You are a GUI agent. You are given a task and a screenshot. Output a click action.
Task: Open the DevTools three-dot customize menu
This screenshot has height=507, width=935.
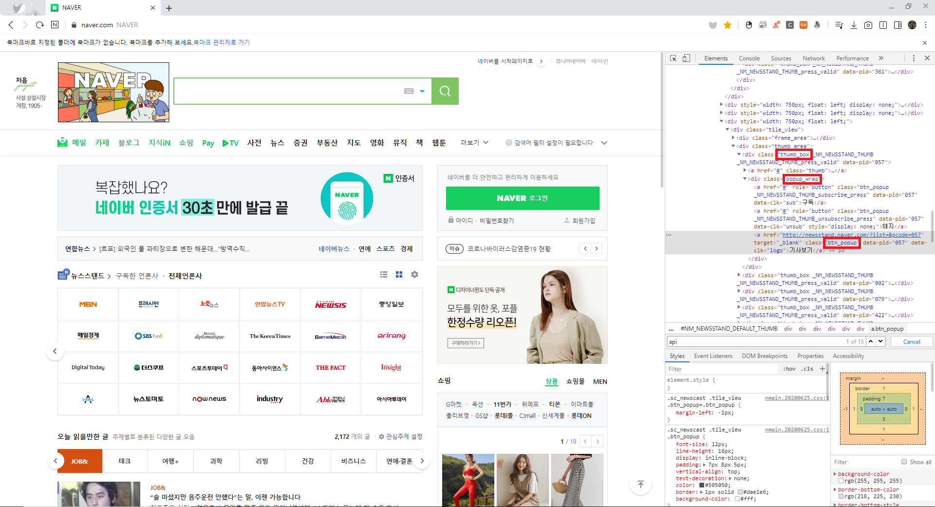(x=914, y=58)
